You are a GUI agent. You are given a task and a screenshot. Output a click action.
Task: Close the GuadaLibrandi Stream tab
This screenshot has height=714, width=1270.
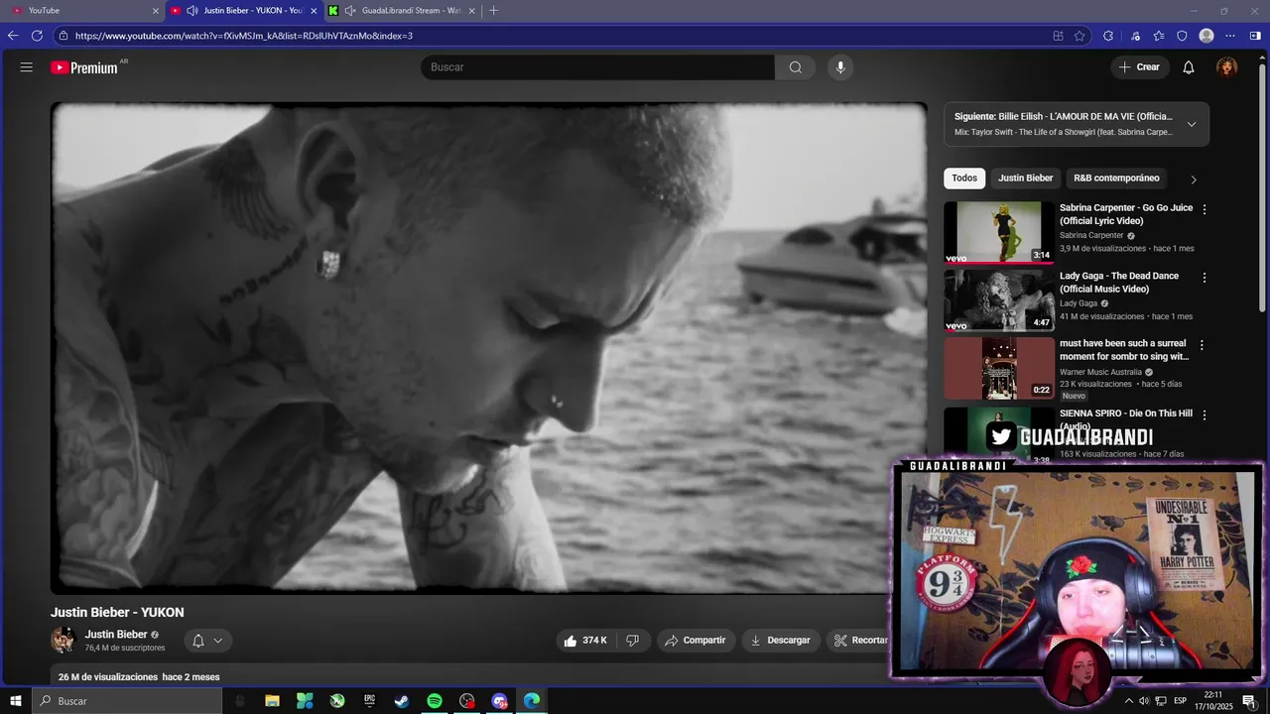click(x=471, y=11)
